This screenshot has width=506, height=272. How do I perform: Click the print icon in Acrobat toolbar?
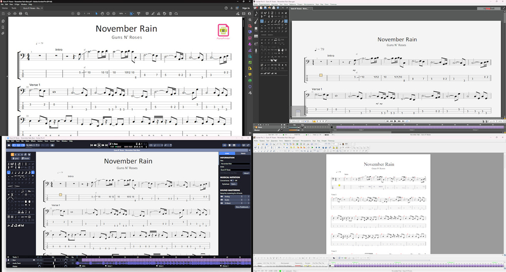pos(20,14)
